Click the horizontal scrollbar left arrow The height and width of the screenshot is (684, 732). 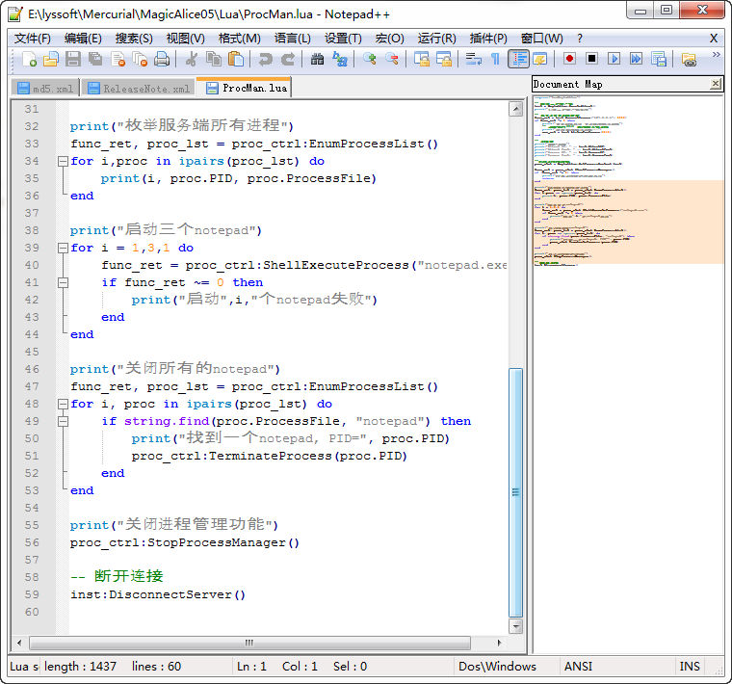(x=19, y=643)
